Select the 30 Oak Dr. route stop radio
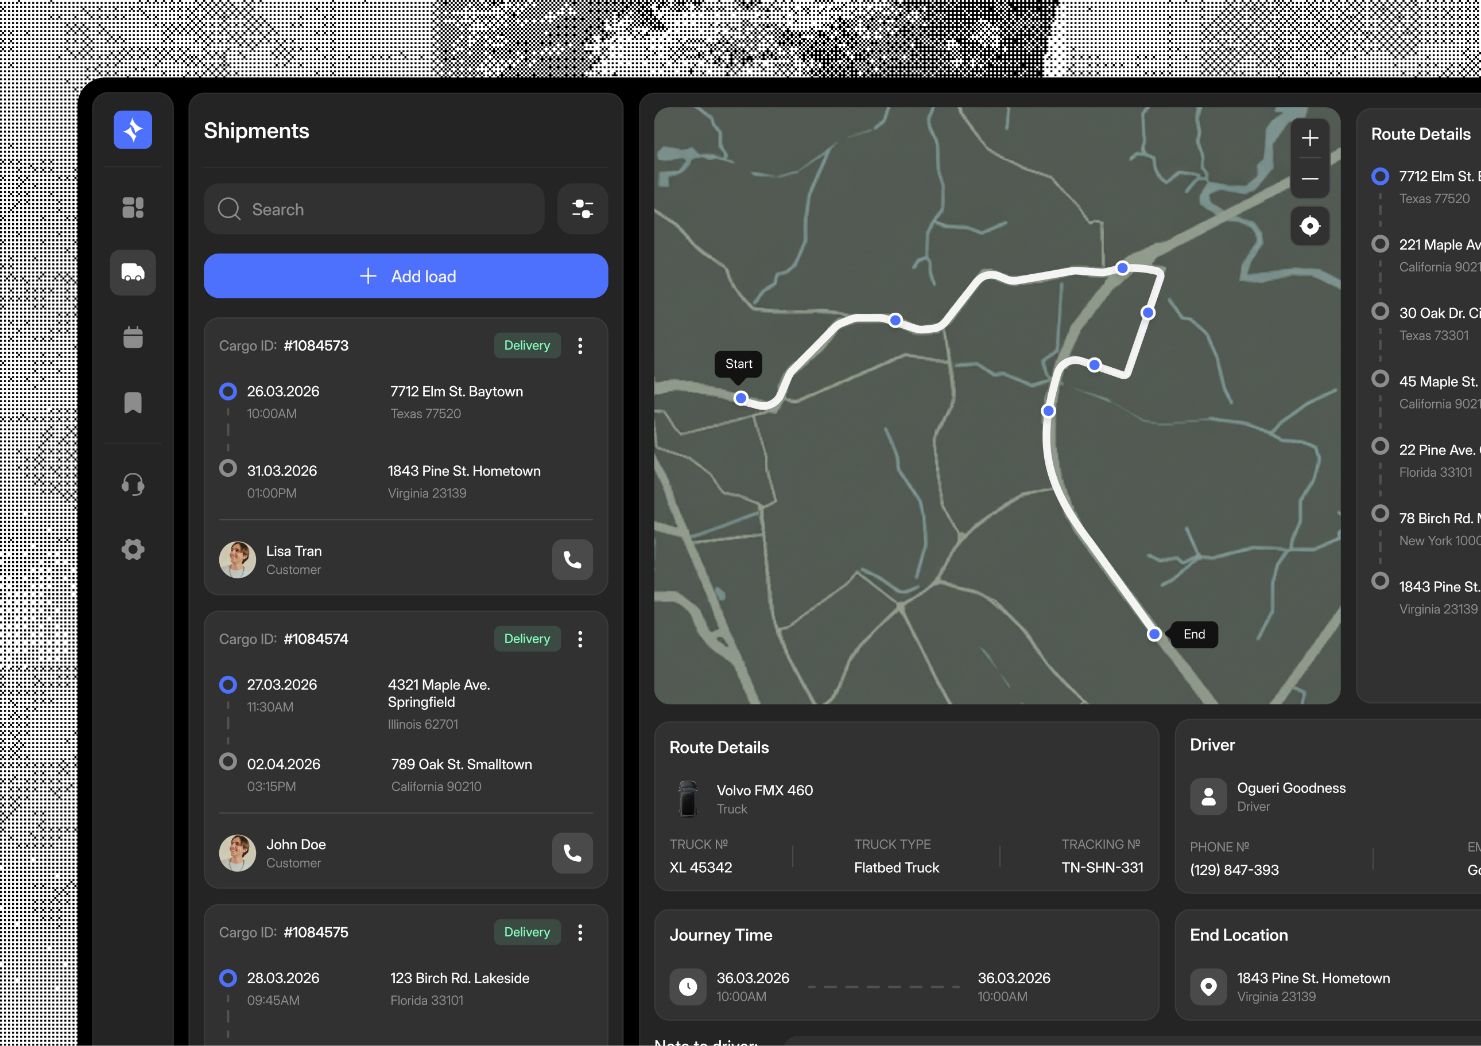1481x1046 pixels. click(1380, 312)
